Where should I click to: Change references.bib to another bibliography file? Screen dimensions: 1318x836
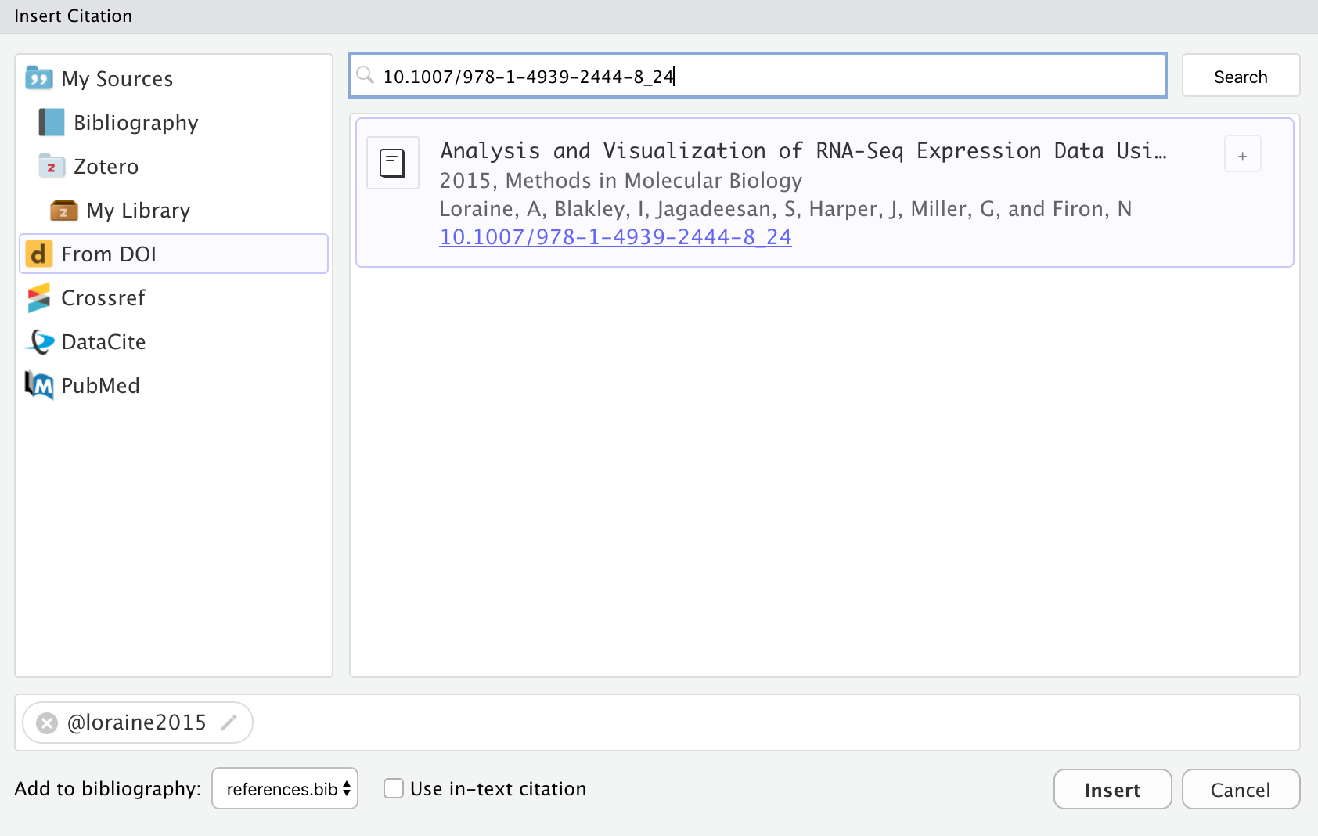click(x=284, y=788)
